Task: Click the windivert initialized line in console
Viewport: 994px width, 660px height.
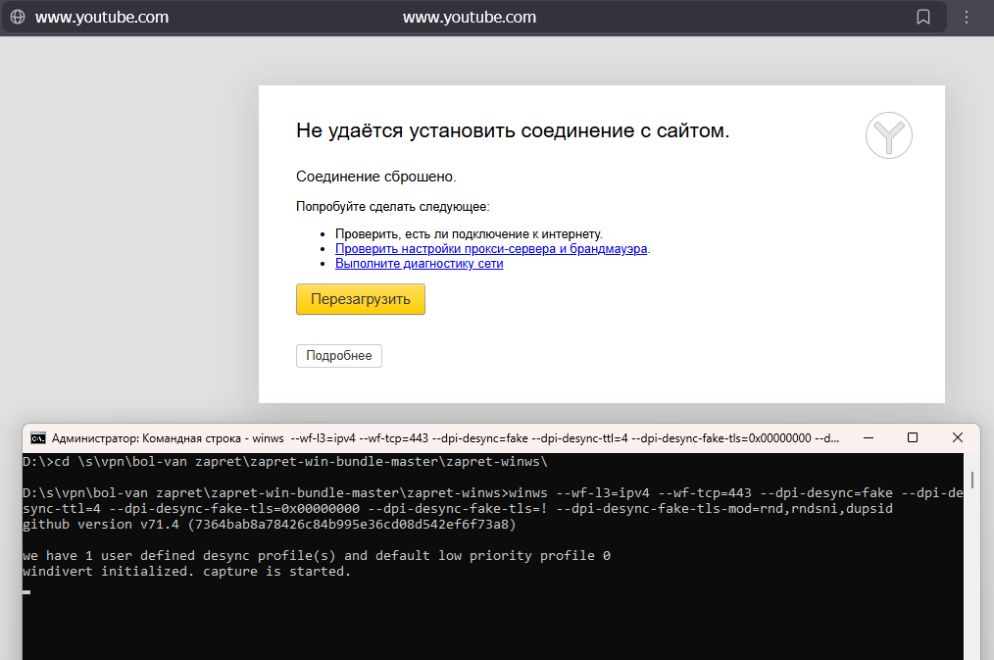Action: point(186,571)
